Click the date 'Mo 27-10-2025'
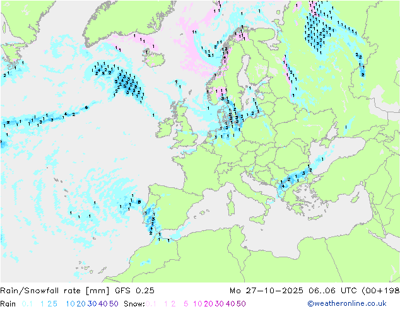 pos(266,291)
